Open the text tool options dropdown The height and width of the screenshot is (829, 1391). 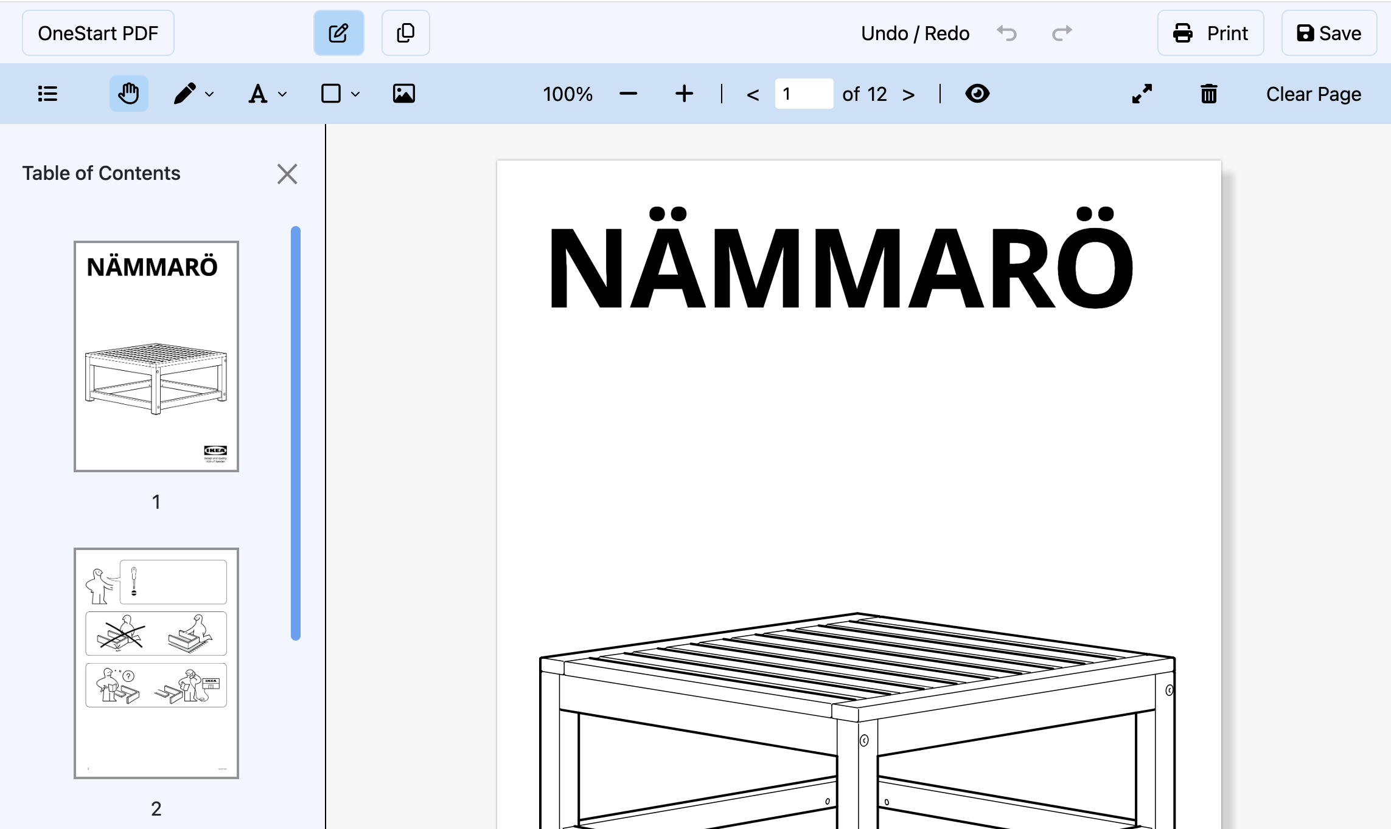(x=282, y=94)
